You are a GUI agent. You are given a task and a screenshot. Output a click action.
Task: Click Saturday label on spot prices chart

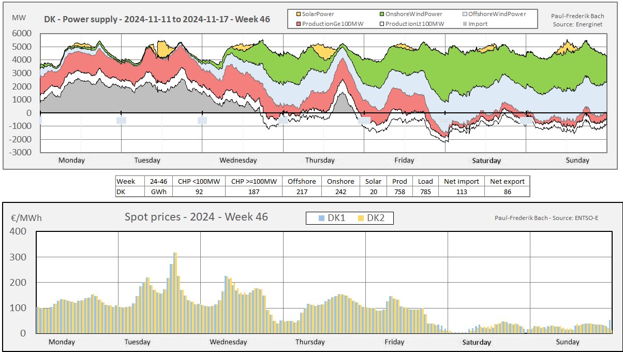[477, 342]
